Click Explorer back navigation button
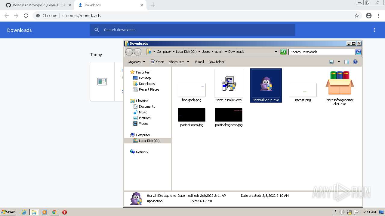This screenshot has width=385, height=216. point(129,52)
